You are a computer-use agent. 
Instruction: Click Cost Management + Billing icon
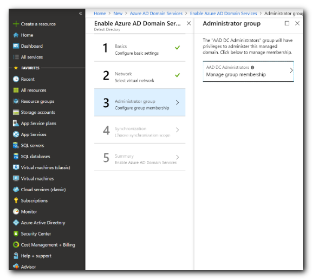click(x=16, y=244)
